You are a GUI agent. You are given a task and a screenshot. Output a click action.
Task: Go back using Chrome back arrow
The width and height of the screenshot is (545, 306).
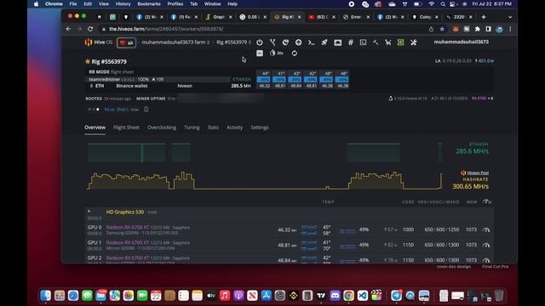pyautogui.click(x=68, y=29)
